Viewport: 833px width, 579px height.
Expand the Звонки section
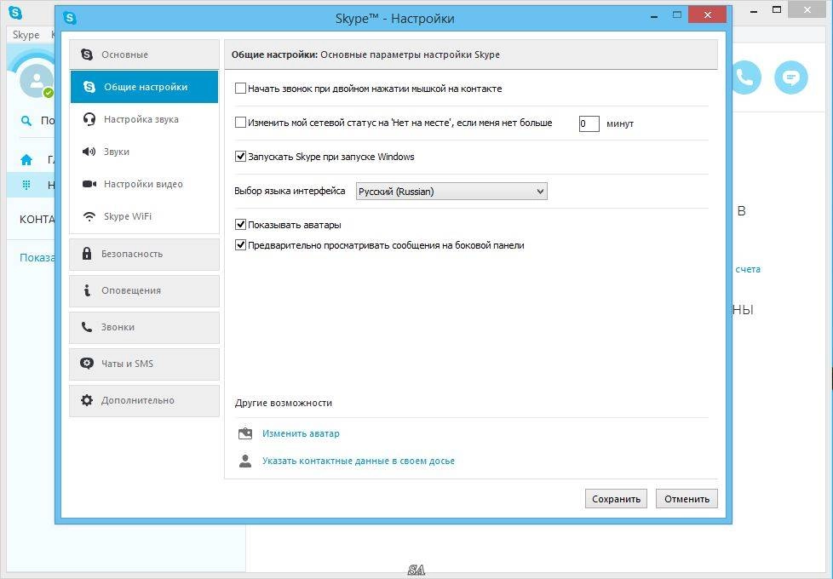(144, 327)
